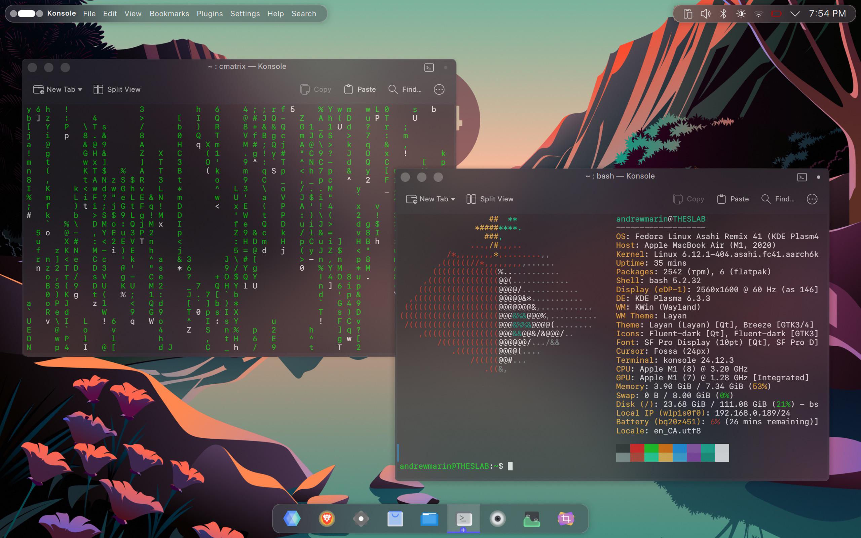Open New Tab dropdown arrow in bash window
The image size is (861, 538).
pos(453,199)
